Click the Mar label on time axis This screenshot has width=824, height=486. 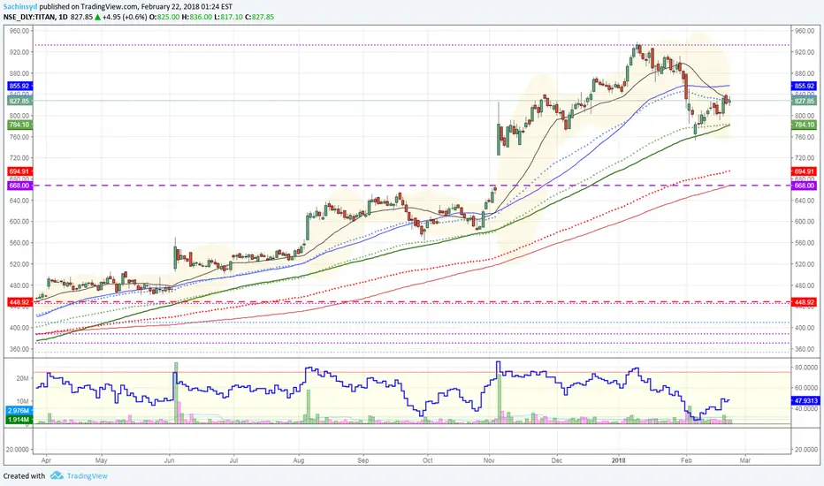[745, 460]
